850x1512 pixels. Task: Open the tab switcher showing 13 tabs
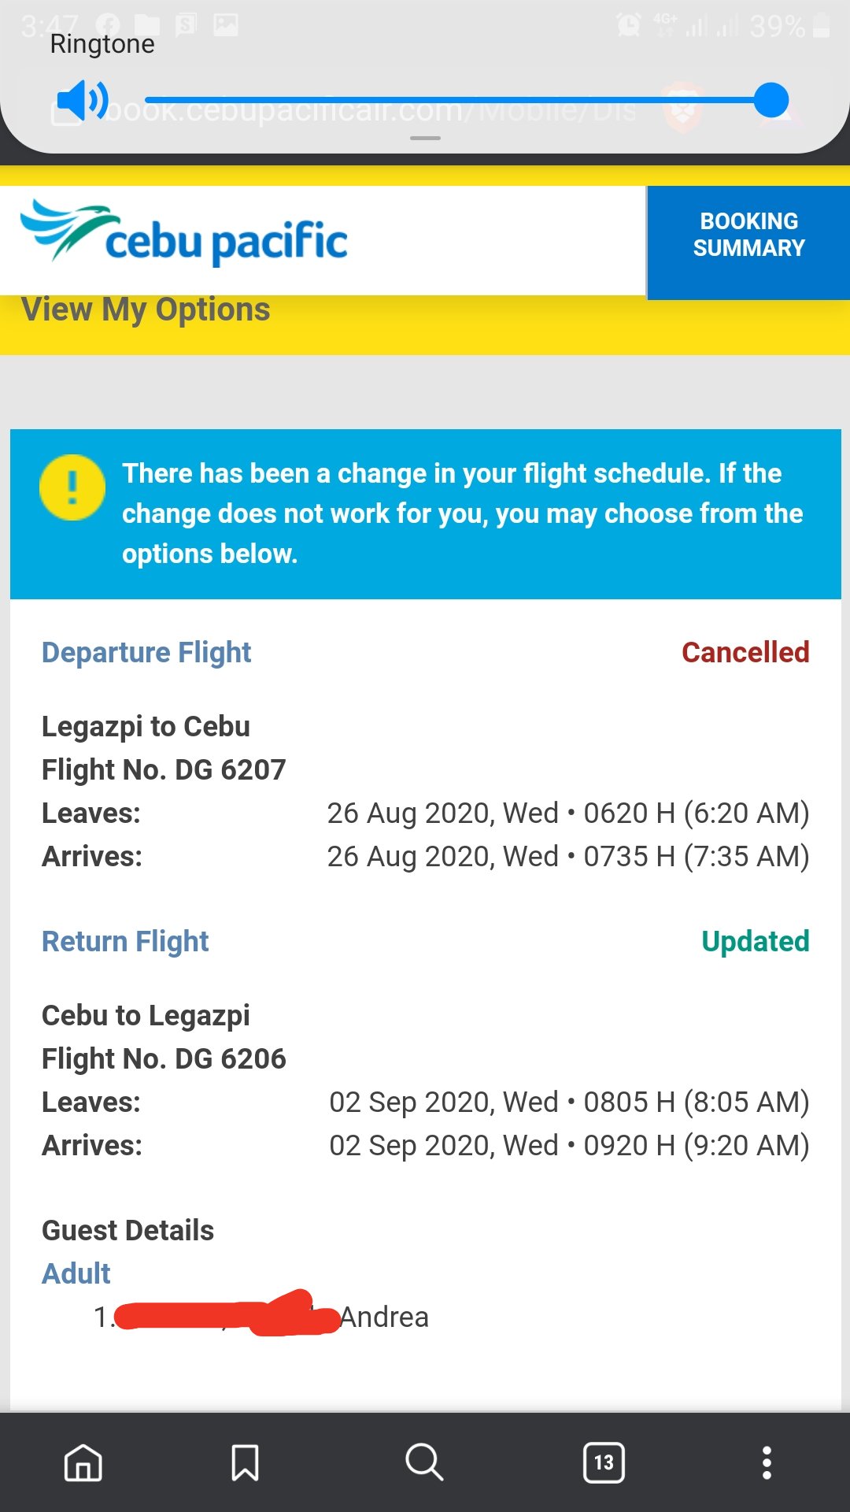click(604, 1462)
